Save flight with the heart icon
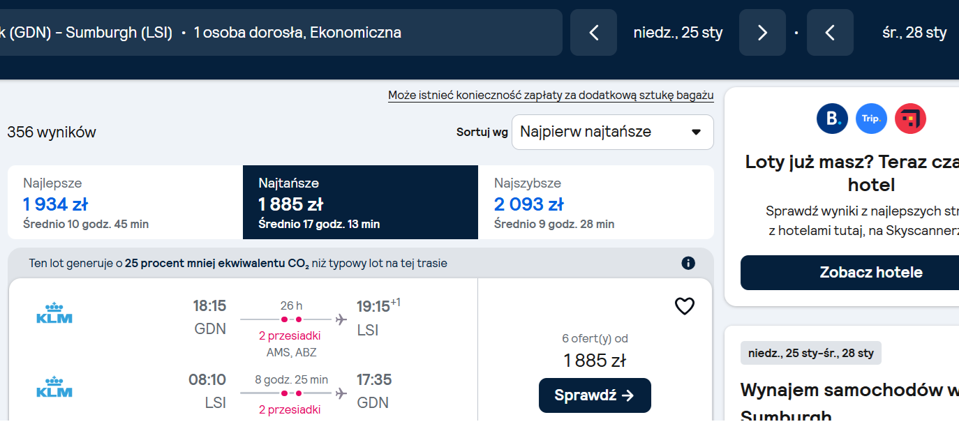Viewport: 959px width, 431px height. pos(684,306)
